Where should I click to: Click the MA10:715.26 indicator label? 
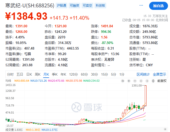click(39, 81)
